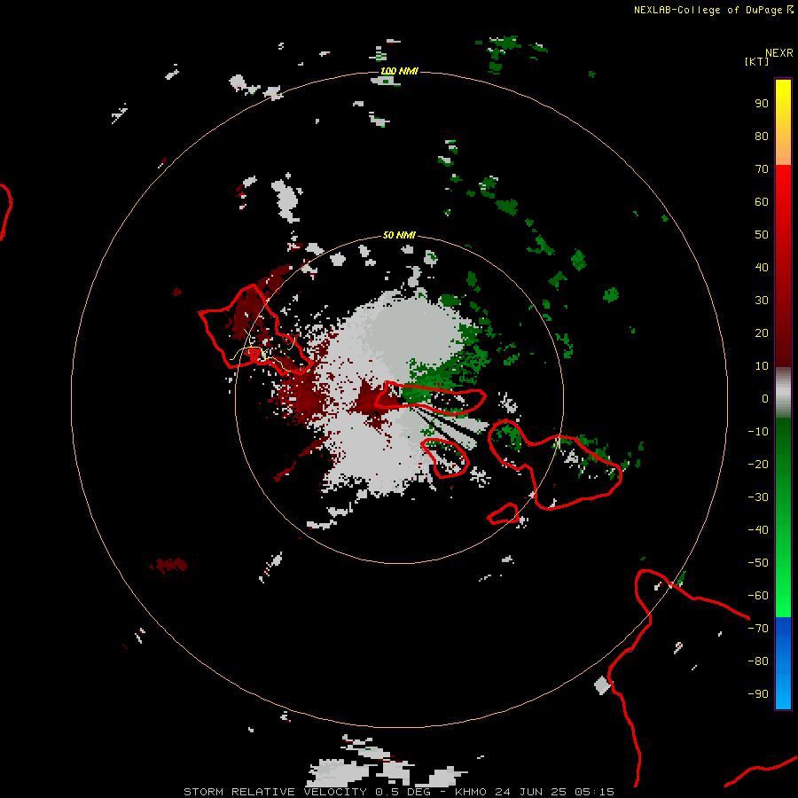This screenshot has height=798, width=798.
Task: Click the -70 value on the velocity scale
Action: 758,629
